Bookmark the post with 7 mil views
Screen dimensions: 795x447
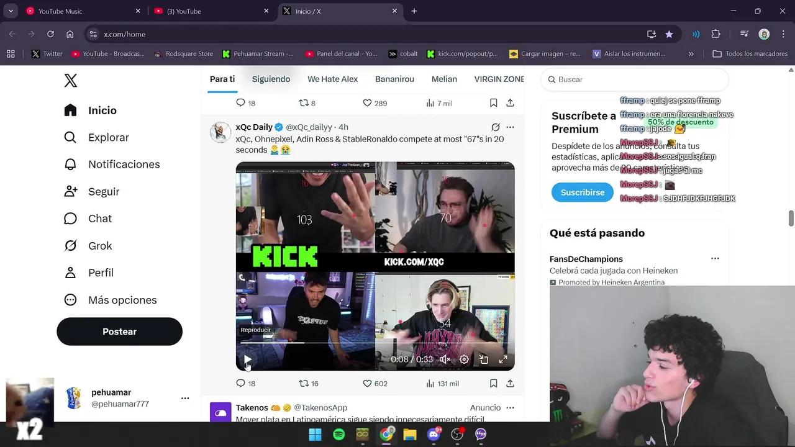coord(494,103)
